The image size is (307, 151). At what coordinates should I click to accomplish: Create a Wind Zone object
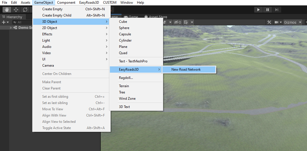(136, 98)
